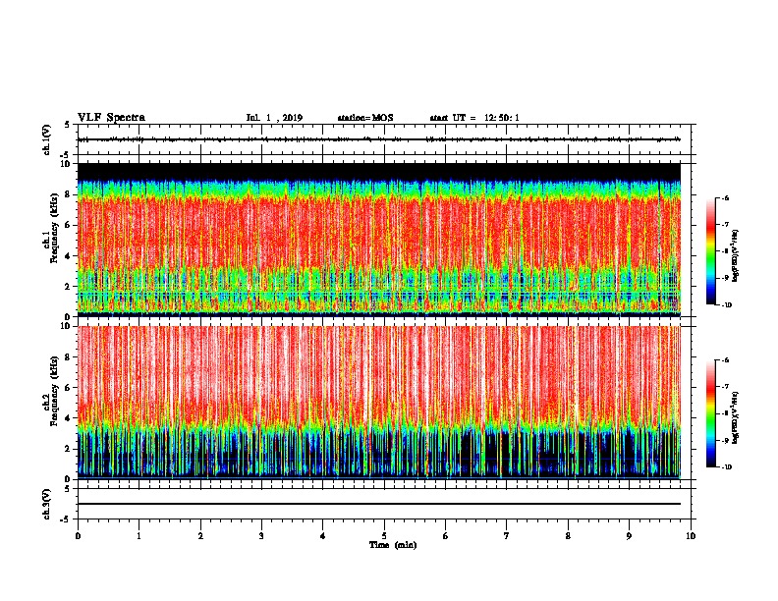This screenshot has width=778, height=601.
Task: Click time axis tick label '7'
Action: point(507,536)
